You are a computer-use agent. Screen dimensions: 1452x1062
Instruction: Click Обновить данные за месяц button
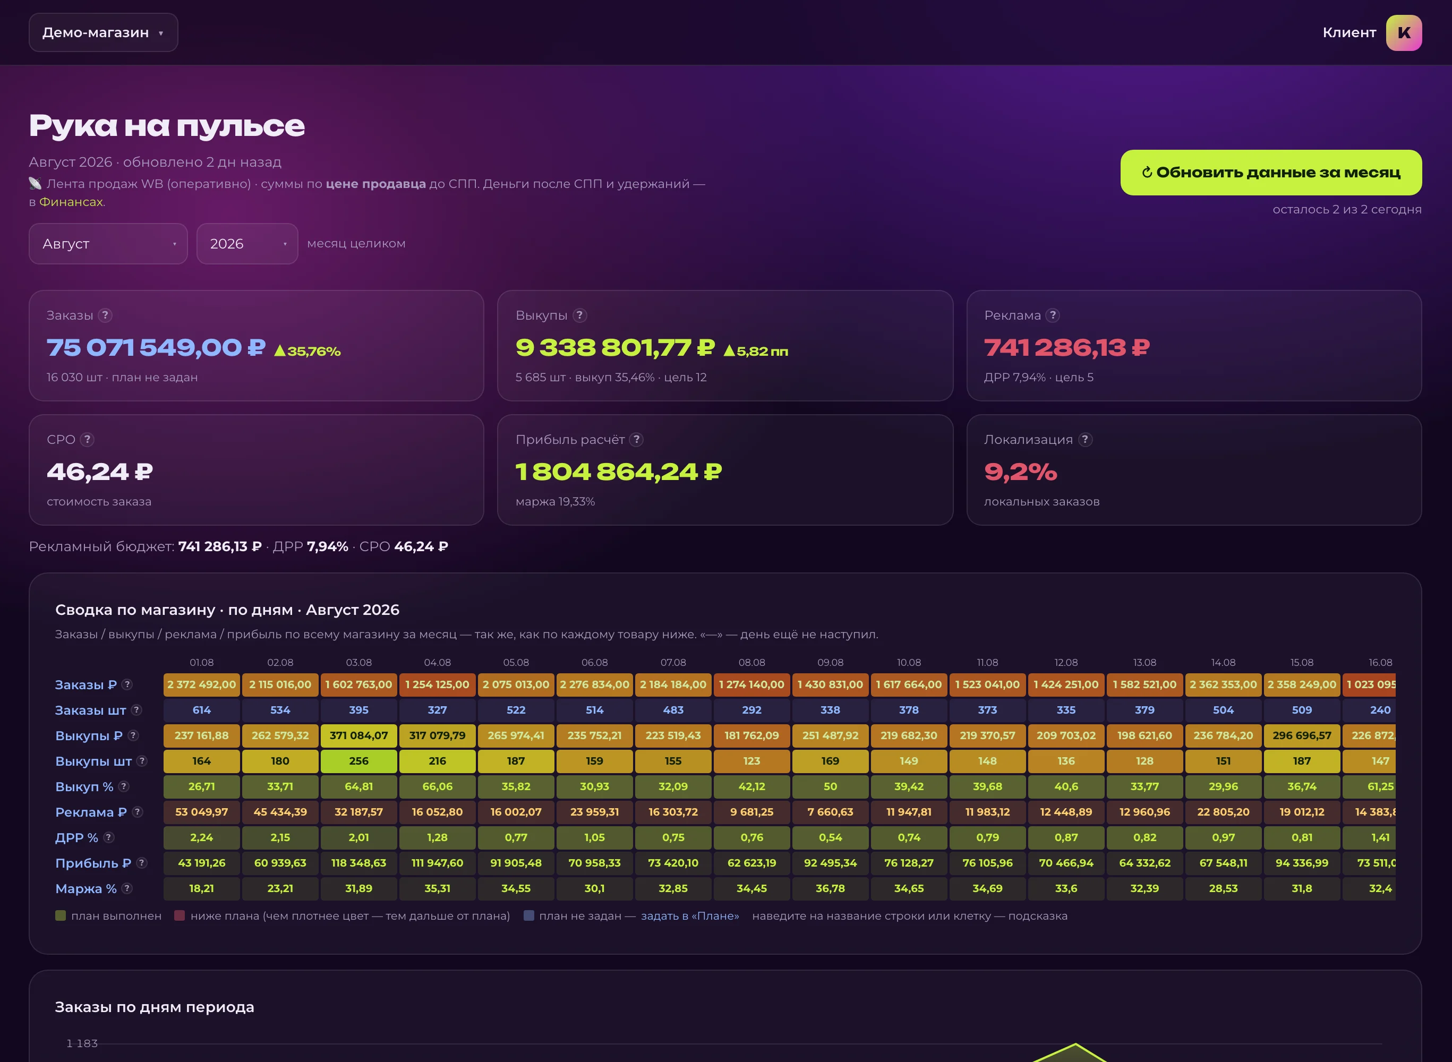[x=1271, y=172]
